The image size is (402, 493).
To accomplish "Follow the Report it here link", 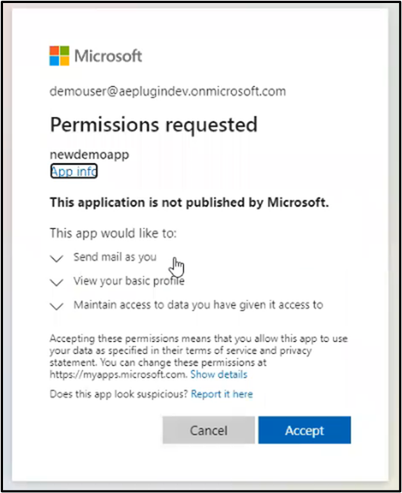I will 222,394.
